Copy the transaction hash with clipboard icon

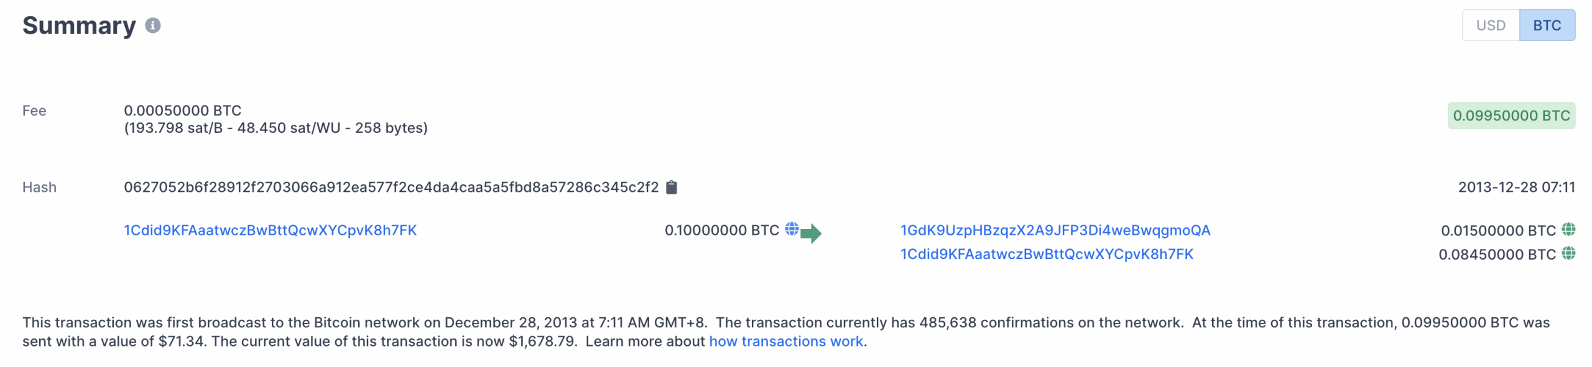pos(672,187)
